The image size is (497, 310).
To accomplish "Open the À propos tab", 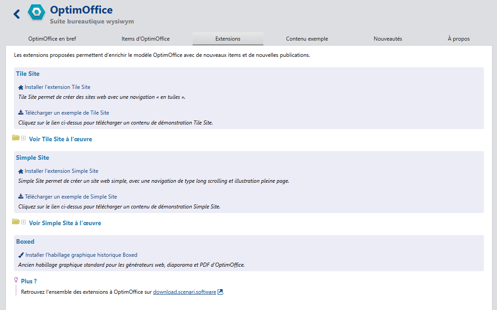I will click(458, 39).
